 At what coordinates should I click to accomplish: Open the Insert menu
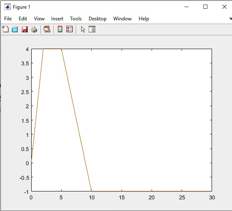pyautogui.click(x=57, y=19)
